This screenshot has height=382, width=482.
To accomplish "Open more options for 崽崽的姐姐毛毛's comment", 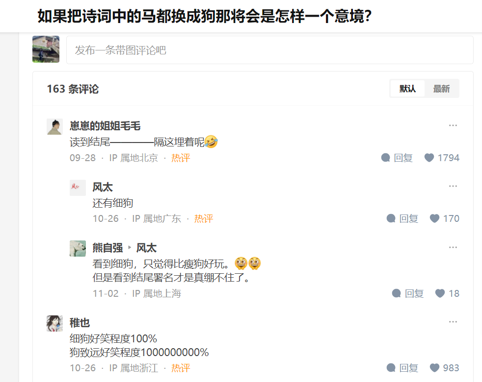I will (453, 125).
